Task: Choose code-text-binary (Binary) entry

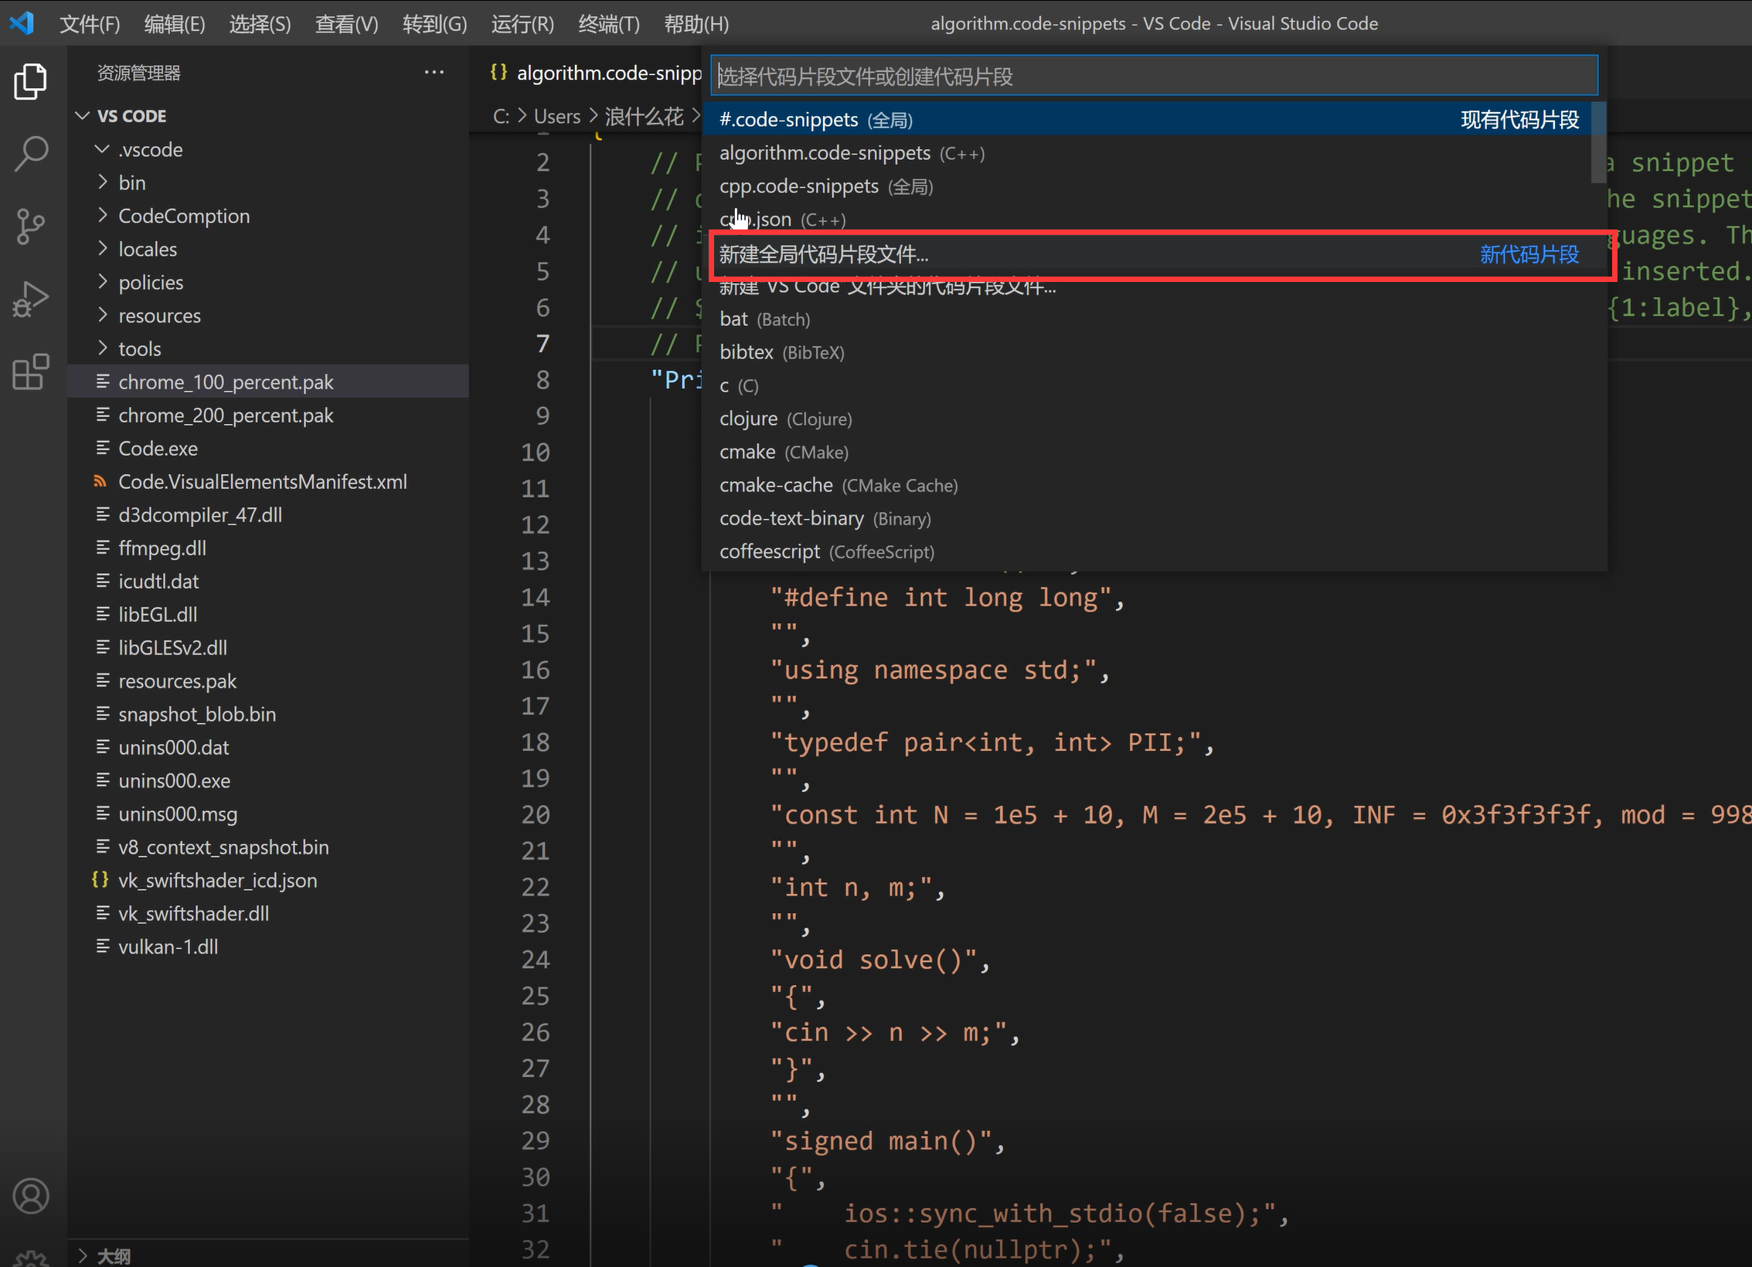Action: coord(1148,518)
